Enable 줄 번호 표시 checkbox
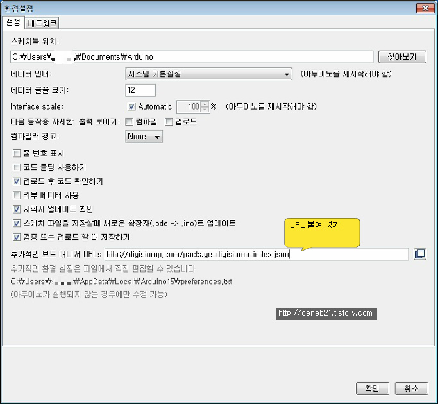 (17, 153)
